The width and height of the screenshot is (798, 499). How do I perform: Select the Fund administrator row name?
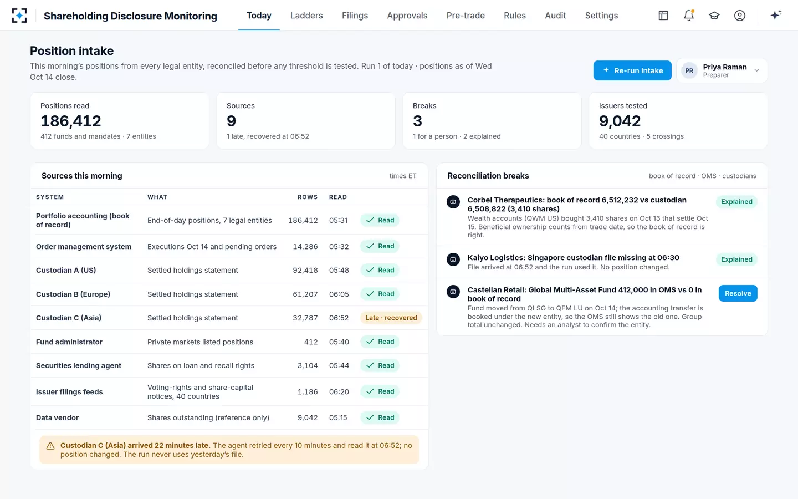click(x=69, y=342)
